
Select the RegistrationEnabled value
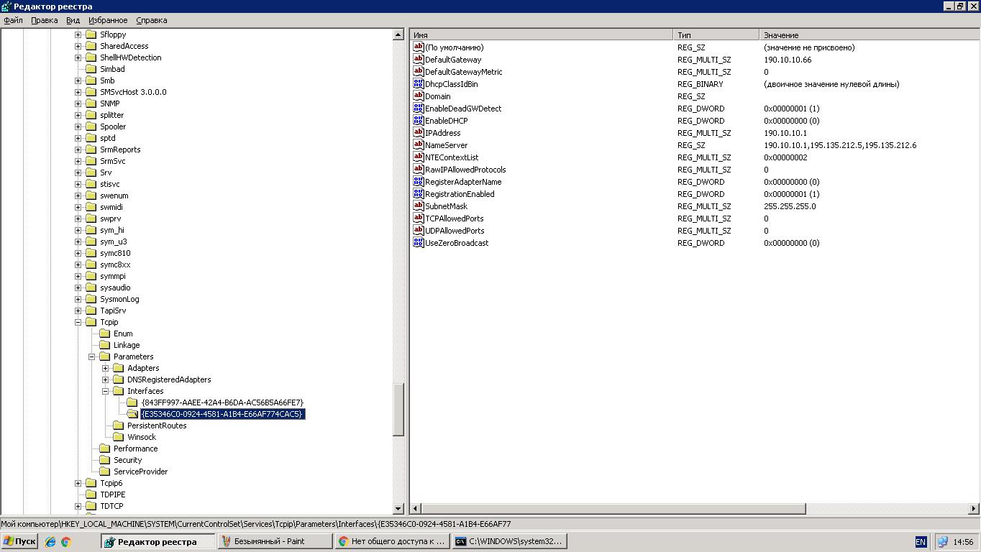click(460, 194)
